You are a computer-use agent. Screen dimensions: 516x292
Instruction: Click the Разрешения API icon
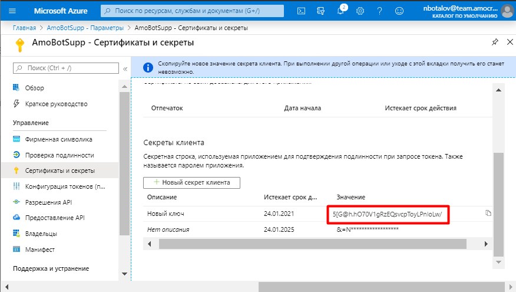click(16, 202)
